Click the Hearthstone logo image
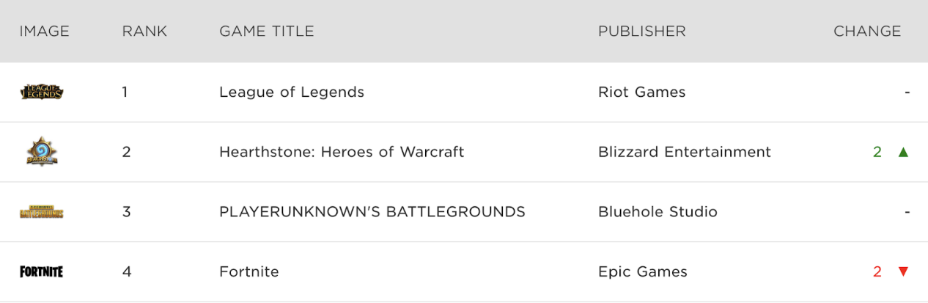Screen dimensions: 928x303 point(42,152)
